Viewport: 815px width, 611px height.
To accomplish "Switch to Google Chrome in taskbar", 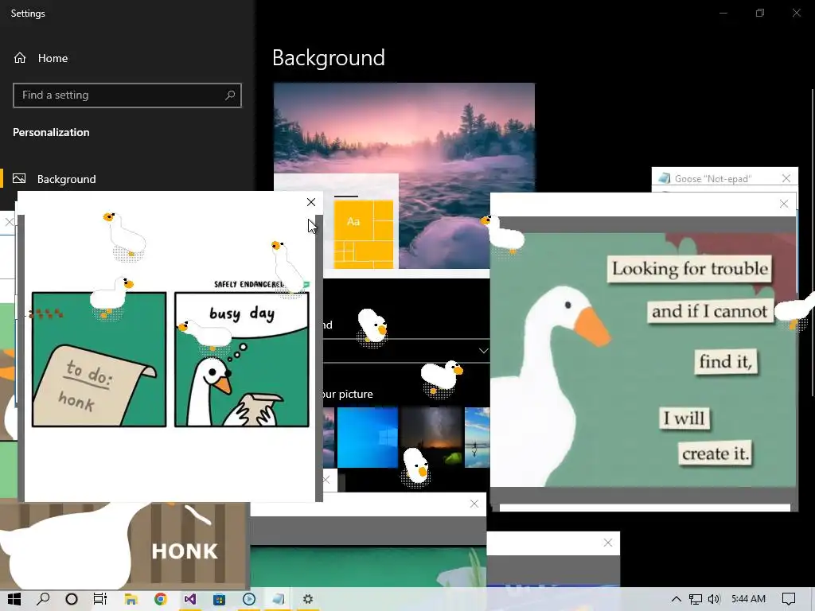I will pyautogui.click(x=161, y=599).
